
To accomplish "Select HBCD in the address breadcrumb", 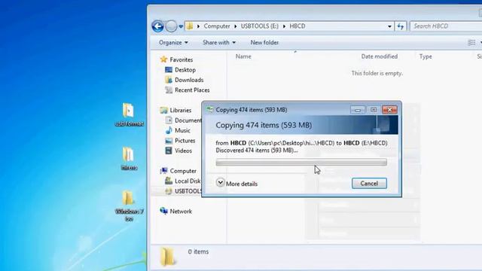I will point(297,26).
